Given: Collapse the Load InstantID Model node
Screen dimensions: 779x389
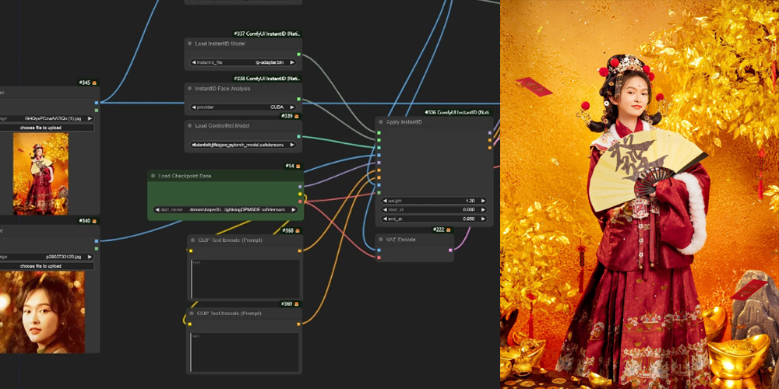Looking at the screenshot, I should point(190,44).
